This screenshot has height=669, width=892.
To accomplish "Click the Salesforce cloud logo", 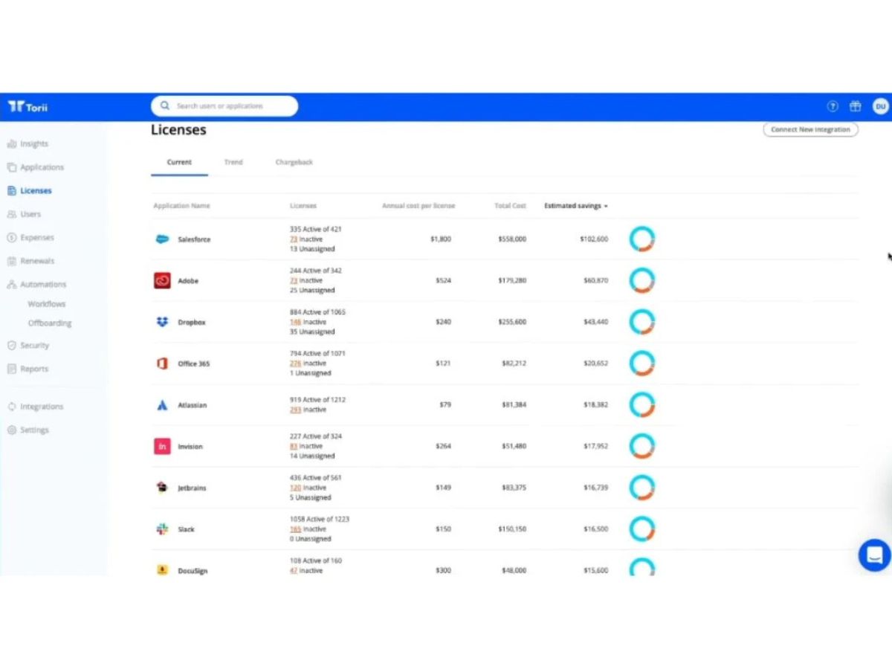I will coord(162,239).
